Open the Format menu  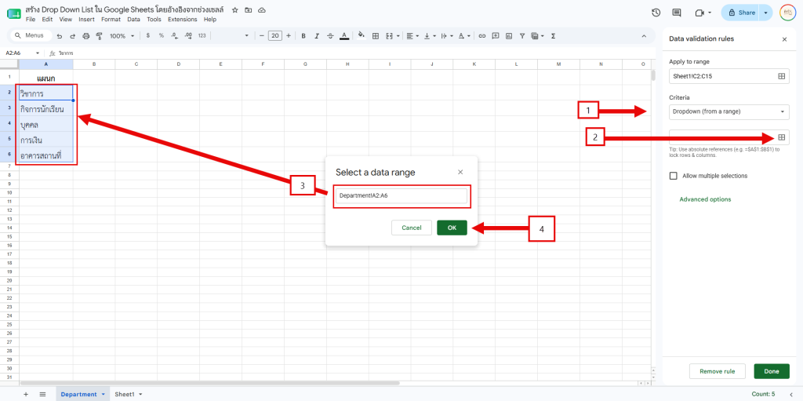coord(111,20)
